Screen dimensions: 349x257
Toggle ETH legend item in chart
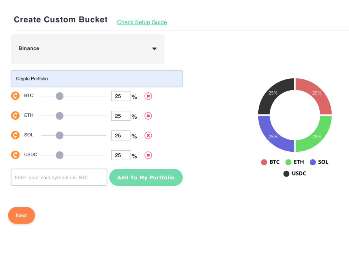(294, 162)
